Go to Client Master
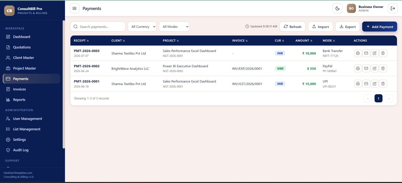Screen dimensions: 402x183 (31, 58)
